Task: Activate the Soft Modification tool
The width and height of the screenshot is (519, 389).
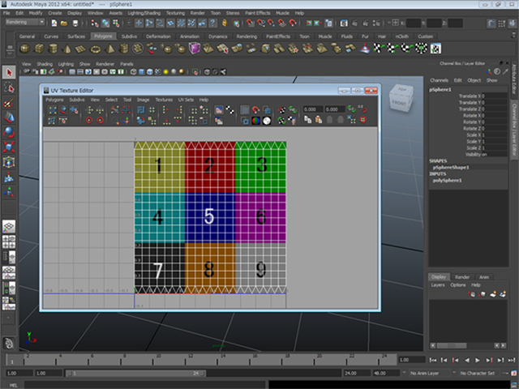Action: 9,177
